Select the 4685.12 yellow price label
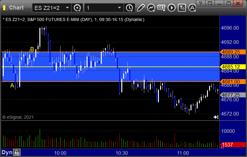 [x=233, y=67]
